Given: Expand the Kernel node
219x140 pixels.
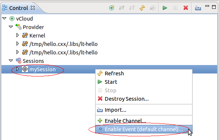Looking at the screenshot, I should click(18, 35).
